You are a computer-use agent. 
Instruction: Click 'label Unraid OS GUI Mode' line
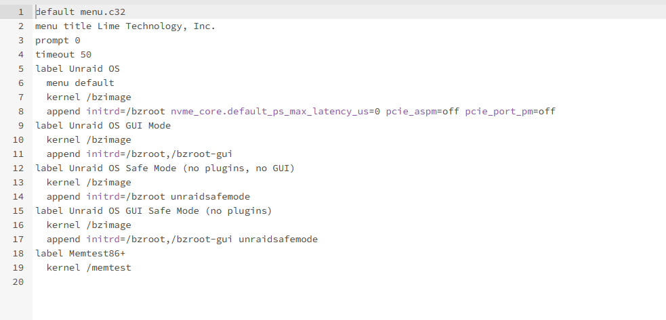pos(103,126)
